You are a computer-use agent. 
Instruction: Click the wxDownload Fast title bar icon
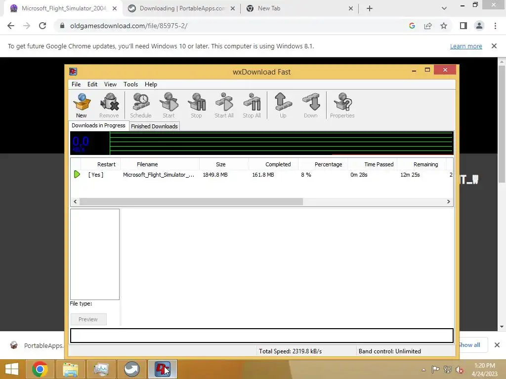pos(73,72)
